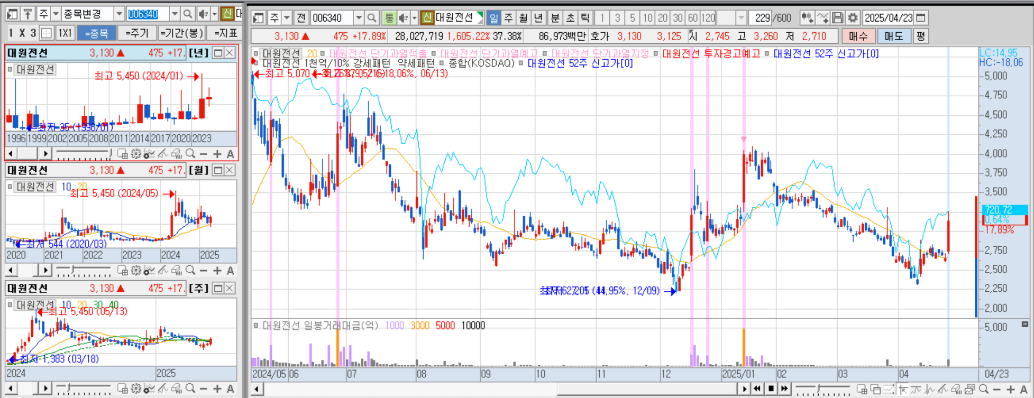Click the minus zoom-out icon under the main chart
This screenshot has width=1034, height=398.
(997, 390)
